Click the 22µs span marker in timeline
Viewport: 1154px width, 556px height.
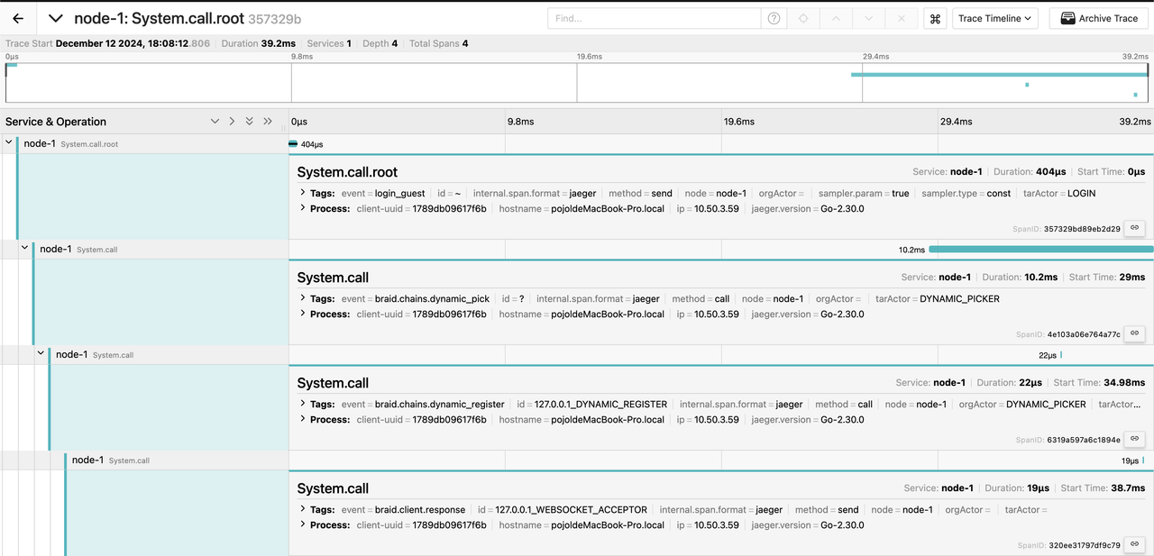[x=1061, y=354]
